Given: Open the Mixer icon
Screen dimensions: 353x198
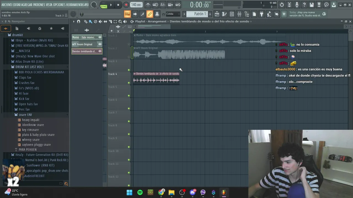Looking at the screenshot, I should tap(239, 14).
